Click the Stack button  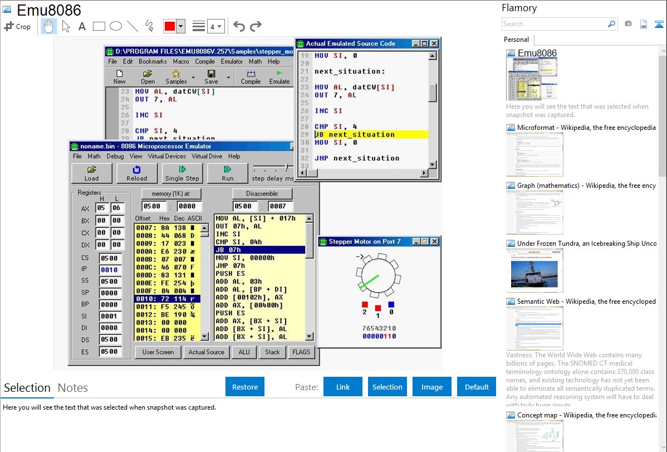[x=272, y=352]
